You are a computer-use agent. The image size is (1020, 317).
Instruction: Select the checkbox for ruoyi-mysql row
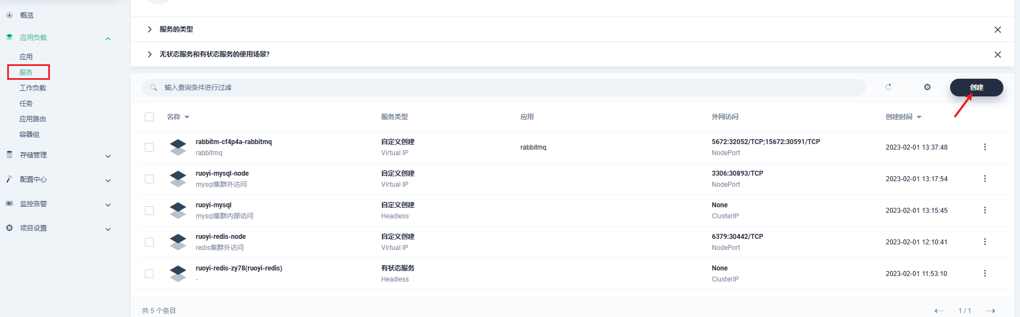pos(149,211)
